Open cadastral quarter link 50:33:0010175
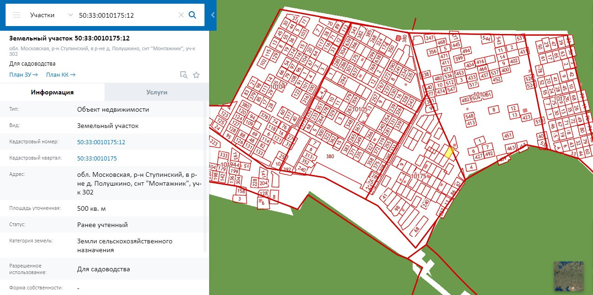 pos(97,158)
